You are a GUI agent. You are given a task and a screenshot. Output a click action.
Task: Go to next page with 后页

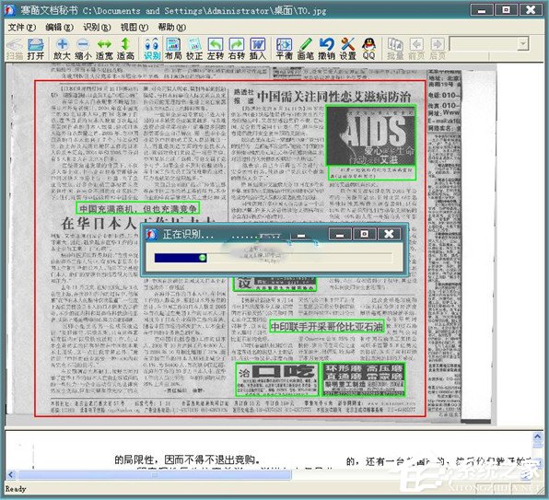[x=438, y=49]
